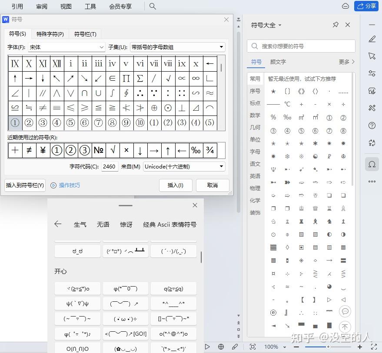This screenshot has width=382, height=353.
Task: Click the 插入 button to insert symbol
Action: [176, 185]
